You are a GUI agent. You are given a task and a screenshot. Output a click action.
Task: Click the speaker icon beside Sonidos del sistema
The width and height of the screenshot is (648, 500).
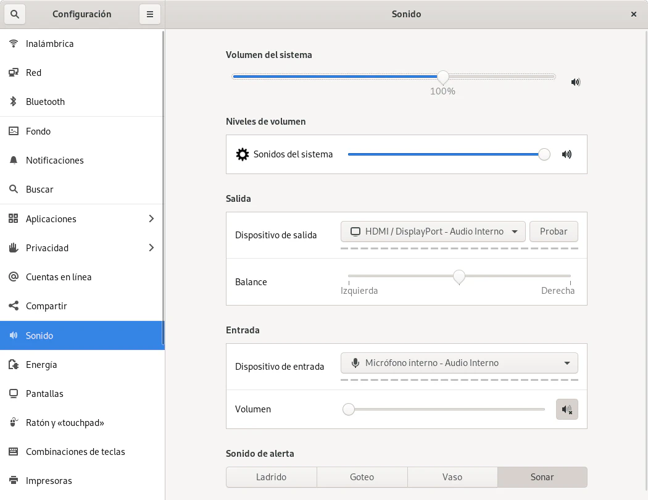tap(567, 154)
